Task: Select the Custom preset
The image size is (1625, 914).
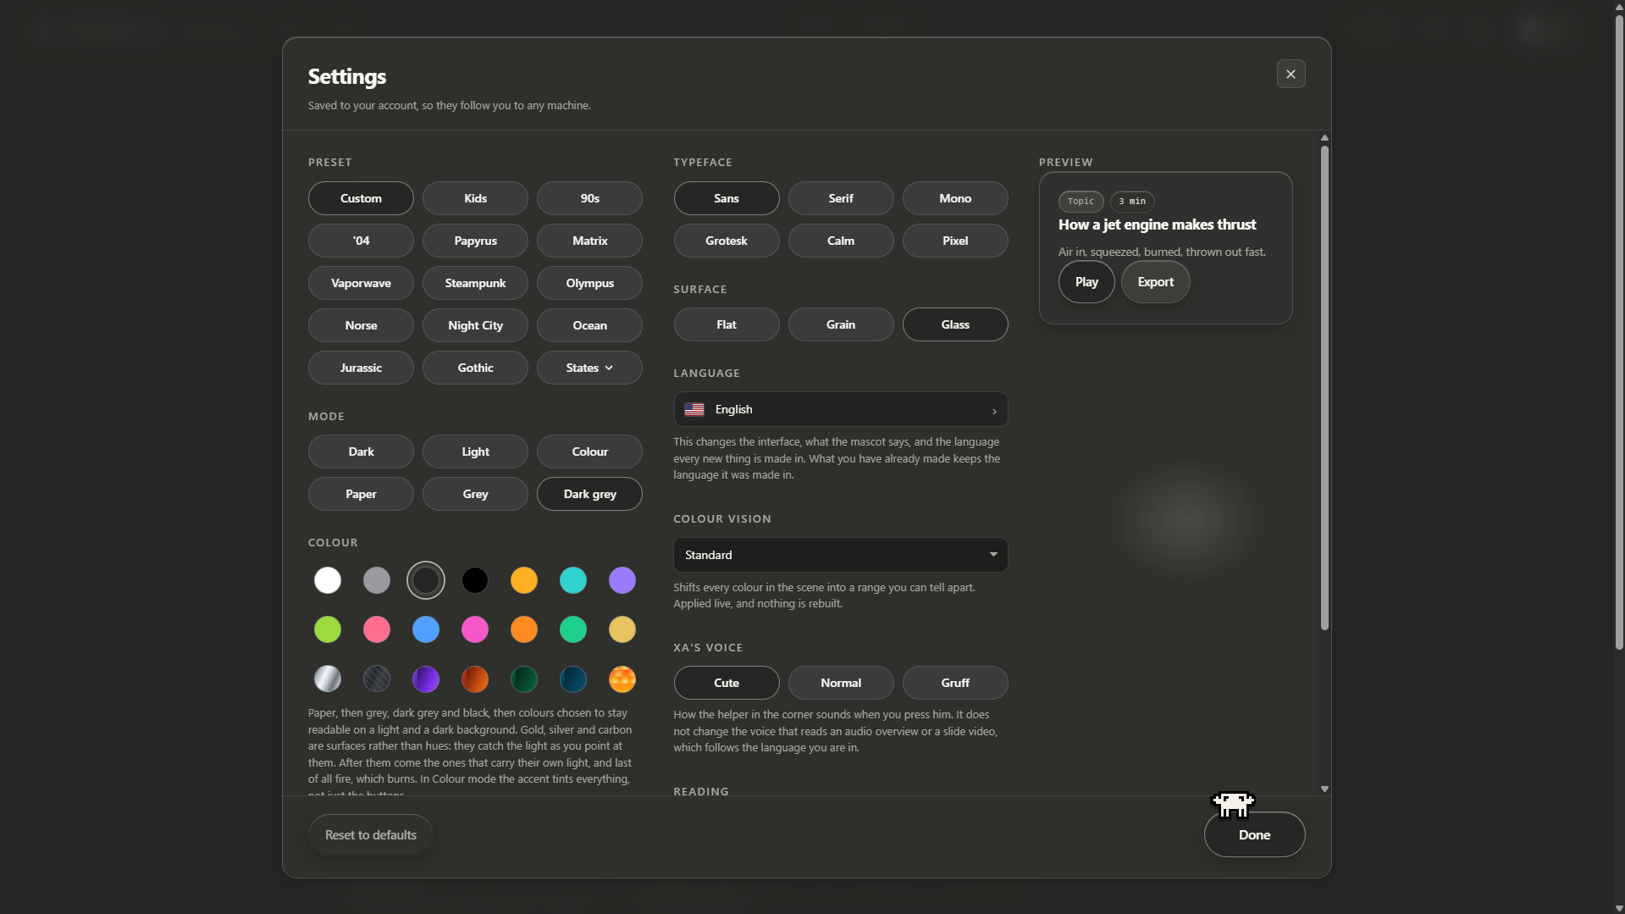Action: (361, 198)
